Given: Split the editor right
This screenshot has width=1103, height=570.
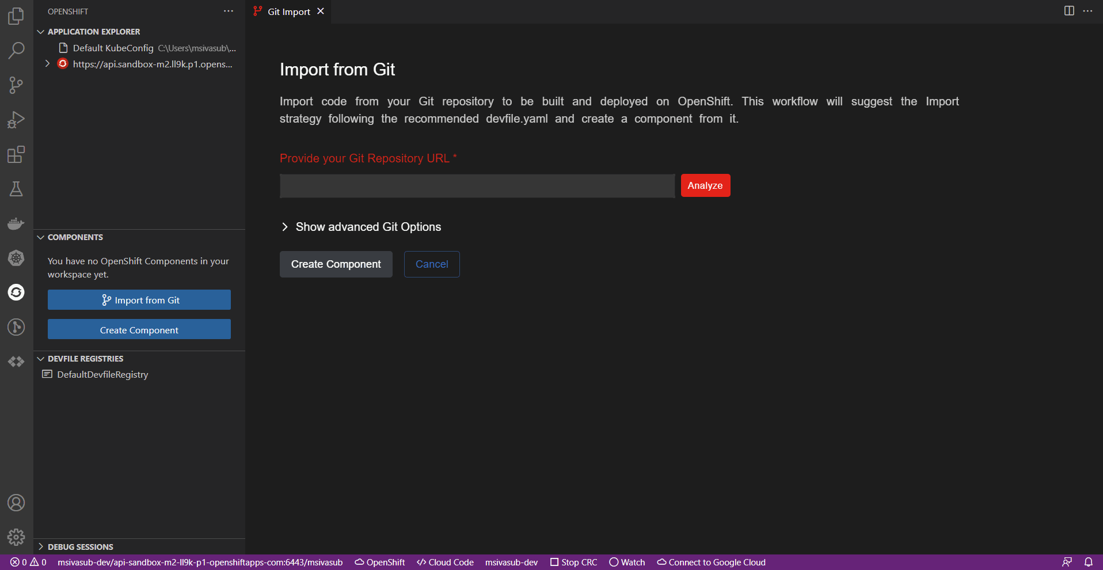Looking at the screenshot, I should point(1069,11).
